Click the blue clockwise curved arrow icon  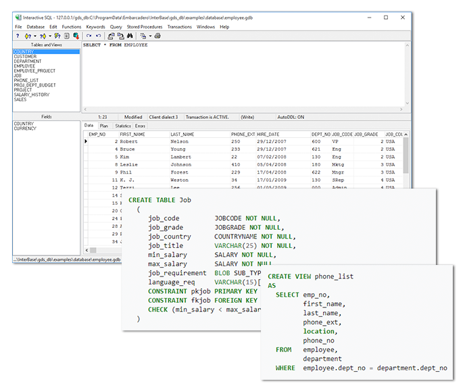(89, 36)
